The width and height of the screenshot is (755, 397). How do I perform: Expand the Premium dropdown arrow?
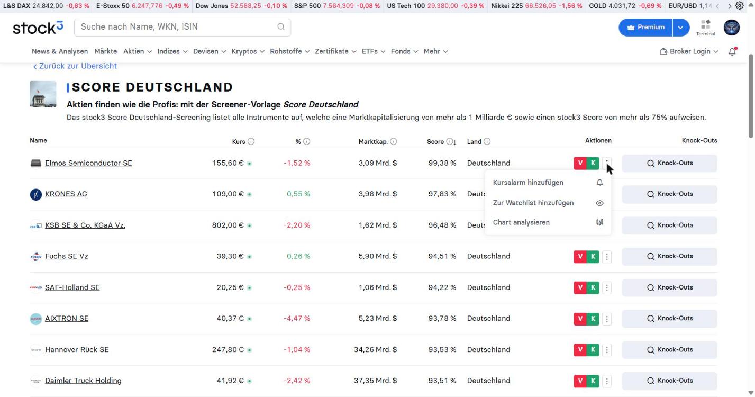681,28
